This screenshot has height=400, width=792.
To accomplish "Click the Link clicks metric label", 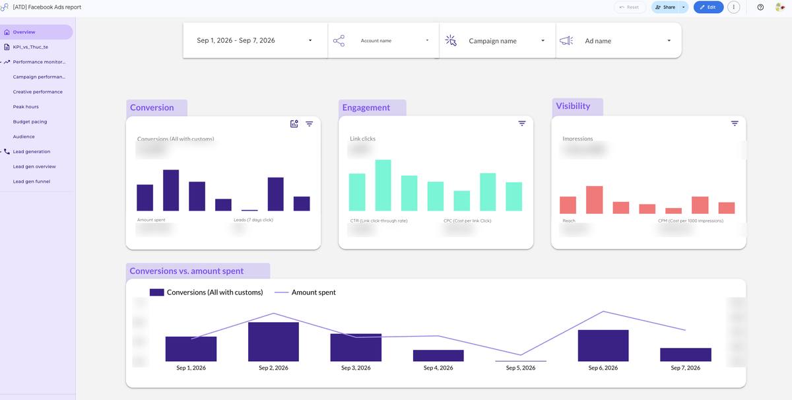I will coord(362,139).
